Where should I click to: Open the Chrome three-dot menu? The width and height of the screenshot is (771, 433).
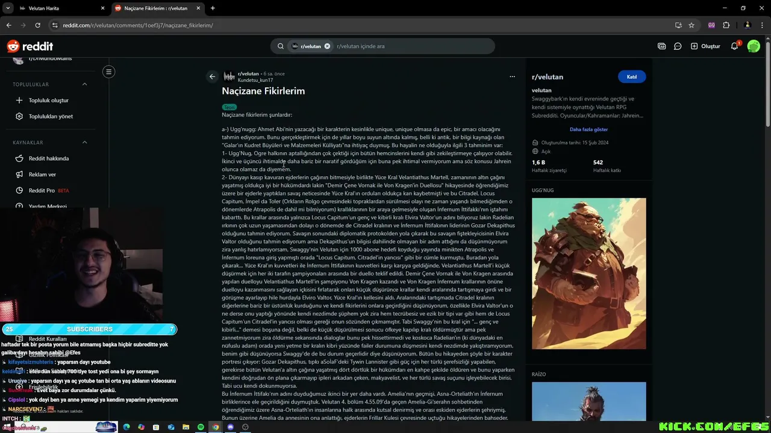(x=763, y=25)
